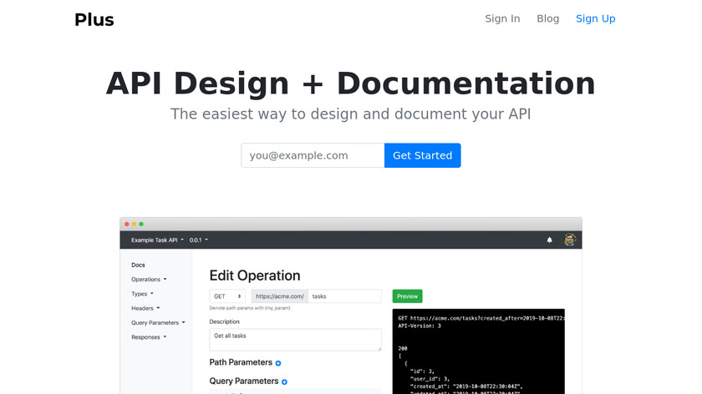Go to Sign Up
This screenshot has width=702, height=394.
pyautogui.click(x=595, y=19)
